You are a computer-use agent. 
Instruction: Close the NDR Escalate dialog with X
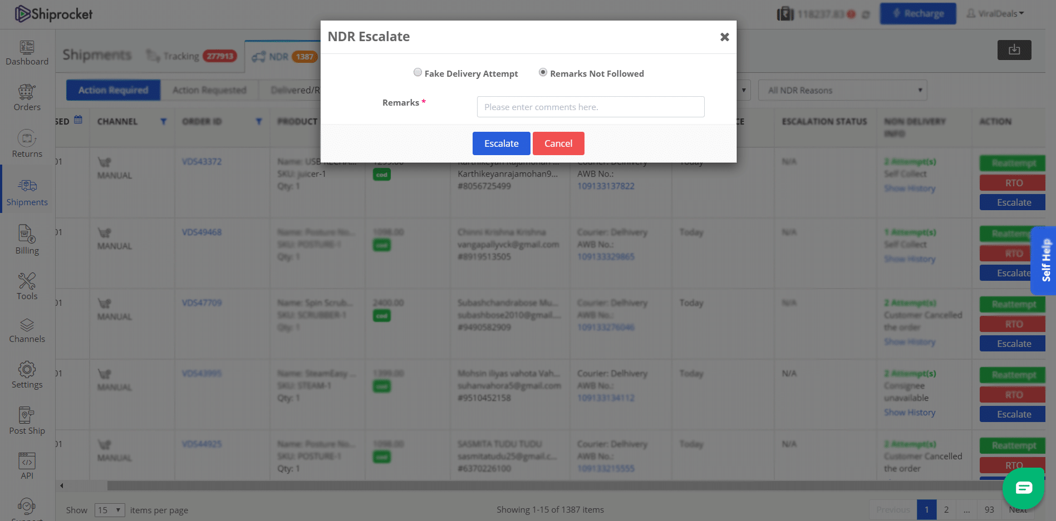724,37
